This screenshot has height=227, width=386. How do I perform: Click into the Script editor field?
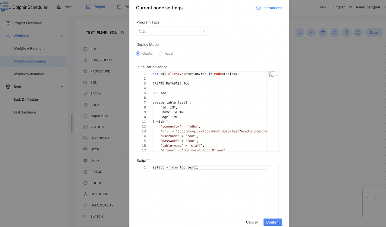tap(209, 191)
